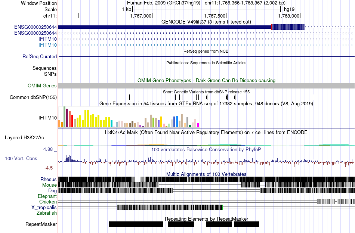Click the 'Layered H3K27Ac' track label

(x=24, y=138)
